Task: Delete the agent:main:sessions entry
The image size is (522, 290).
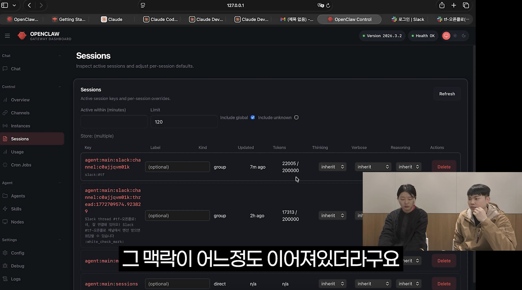Action: (444, 283)
